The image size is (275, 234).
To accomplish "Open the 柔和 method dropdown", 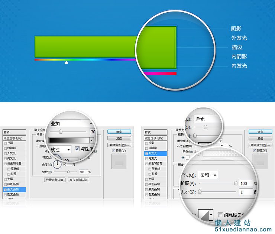I will click(x=208, y=175).
